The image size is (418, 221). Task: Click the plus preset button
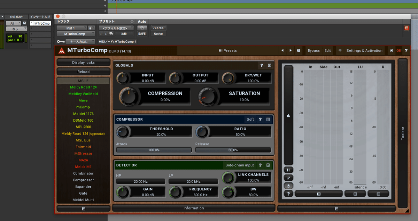coord(106,34)
